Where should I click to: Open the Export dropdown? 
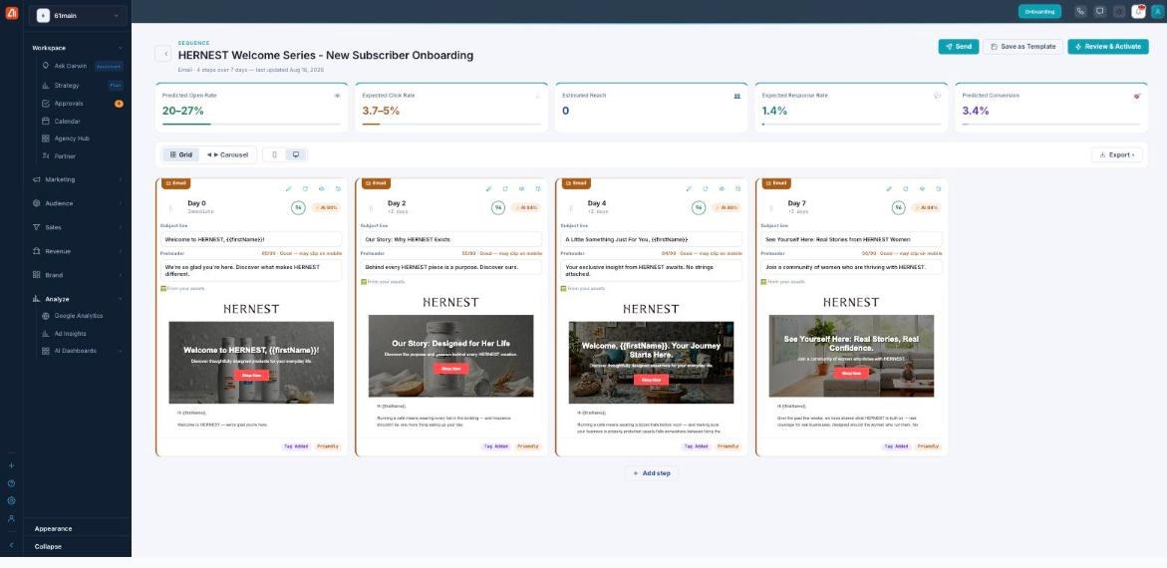1116,154
